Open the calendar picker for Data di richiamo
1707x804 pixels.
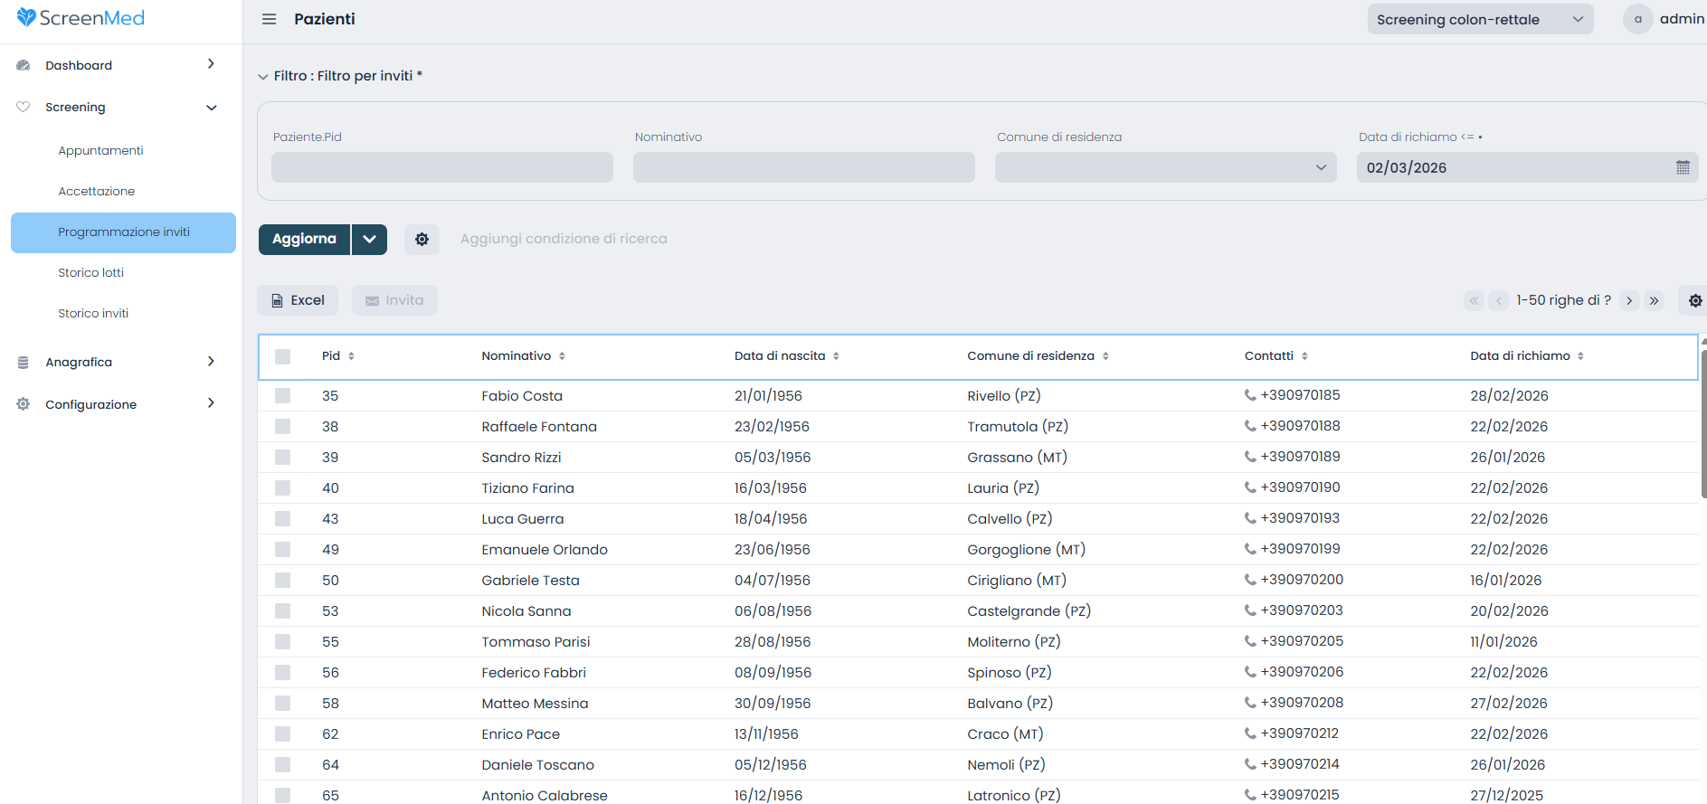[1683, 167]
